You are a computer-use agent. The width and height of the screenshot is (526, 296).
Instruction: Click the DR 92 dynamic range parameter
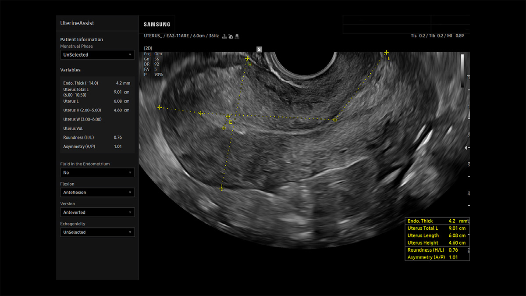(152, 64)
